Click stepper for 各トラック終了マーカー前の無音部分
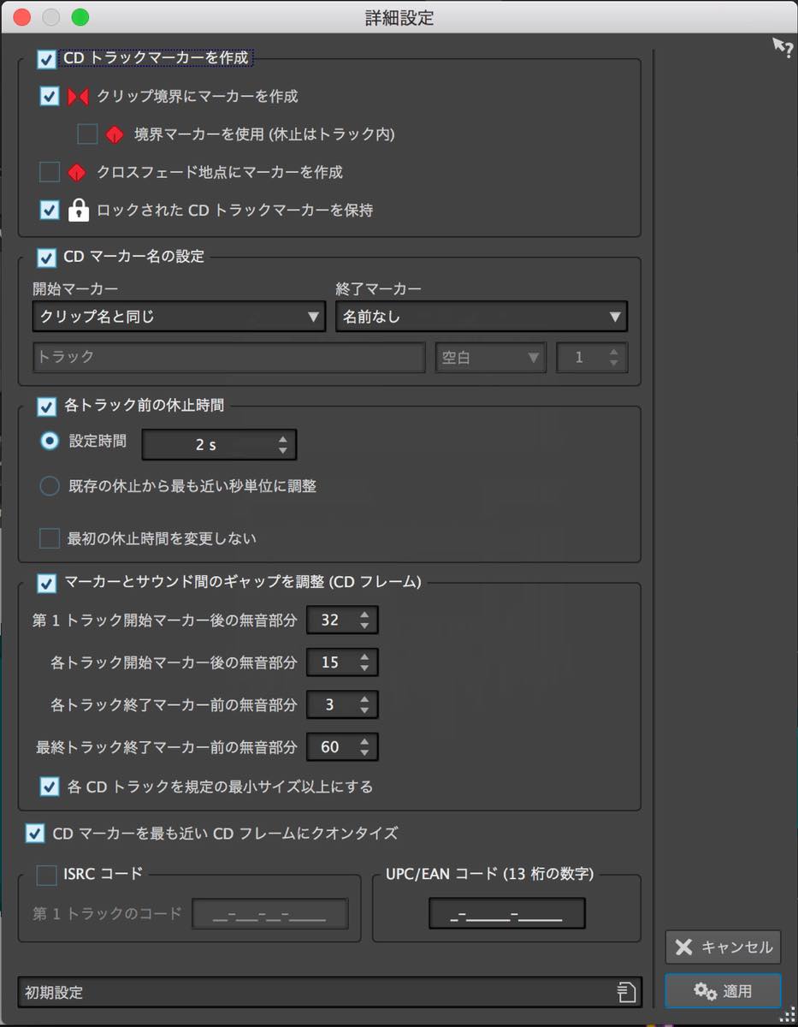This screenshot has height=1027, width=798. tap(342, 705)
